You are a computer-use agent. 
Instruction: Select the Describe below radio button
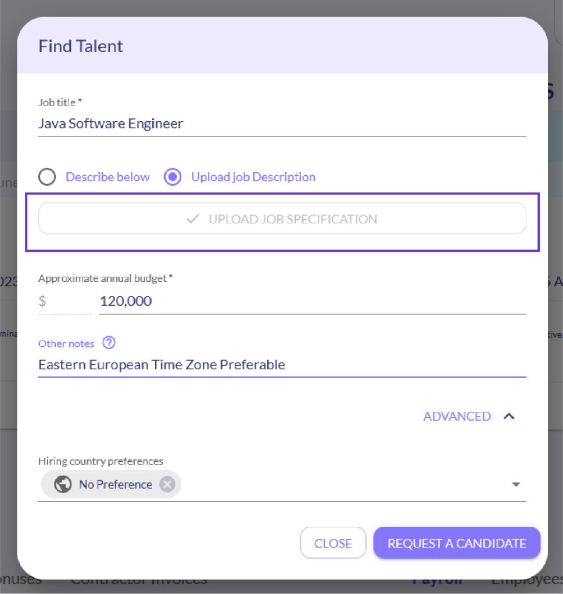point(47,176)
